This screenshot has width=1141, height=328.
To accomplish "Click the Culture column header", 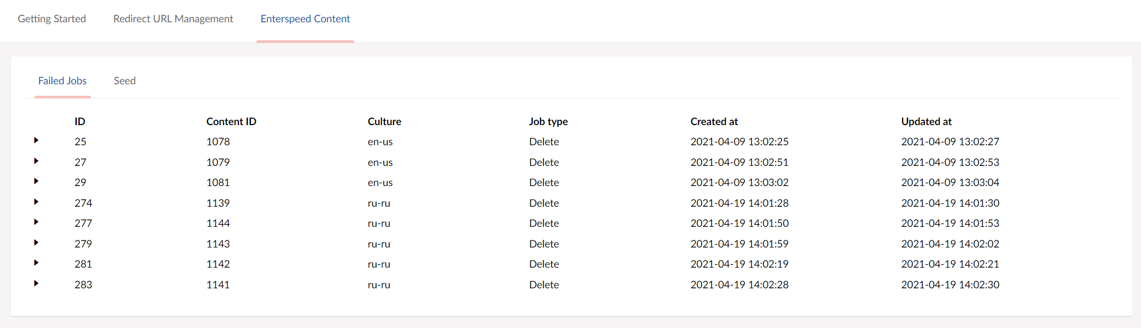I will (x=384, y=122).
